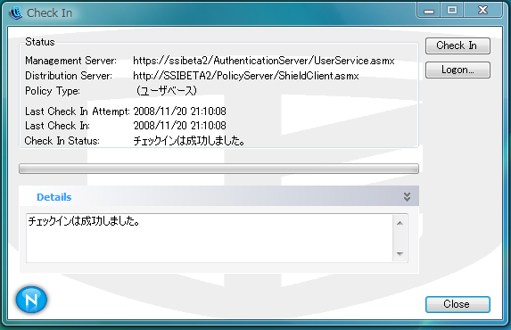Minimize the Check In window
This screenshot has height=330, width=511.
tap(429, 10)
